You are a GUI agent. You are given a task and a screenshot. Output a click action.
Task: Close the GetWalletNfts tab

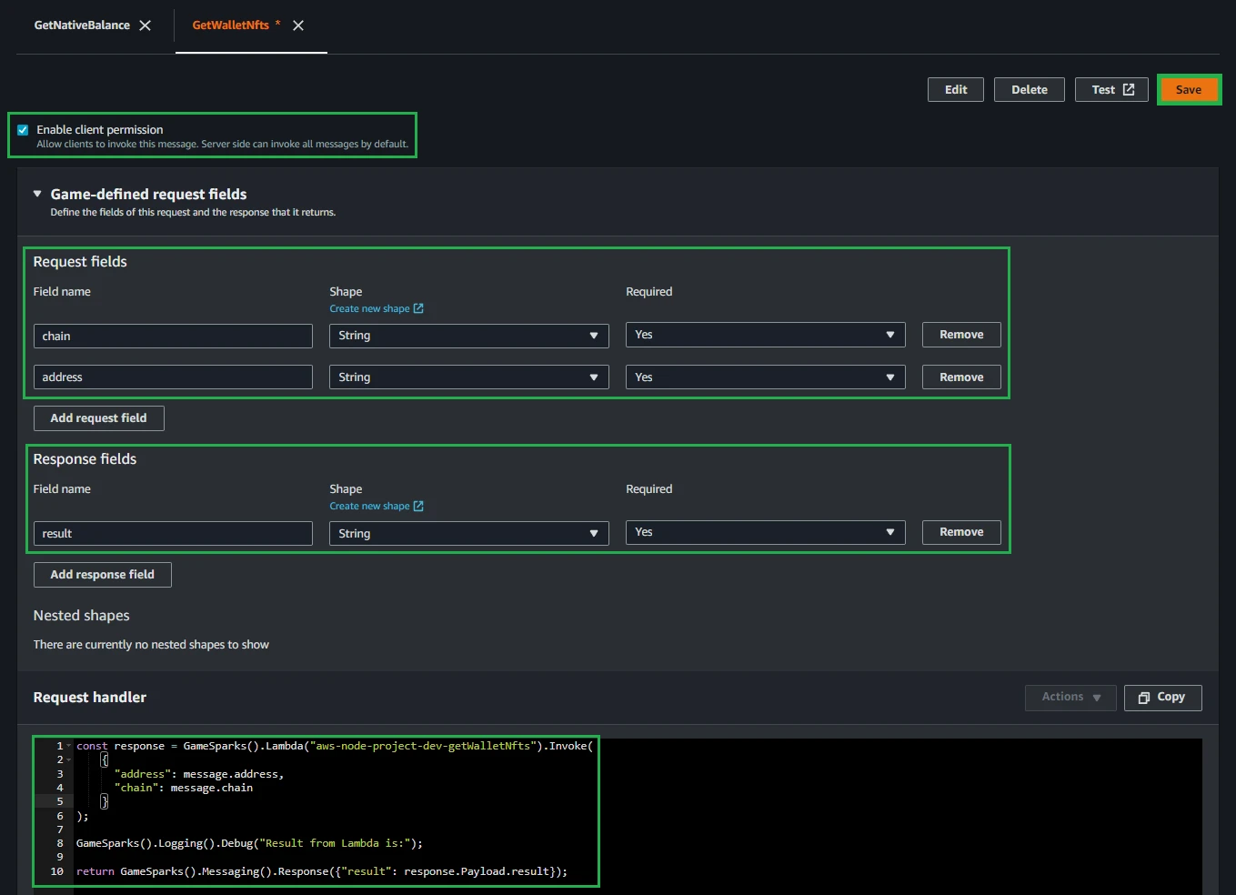(x=298, y=25)
